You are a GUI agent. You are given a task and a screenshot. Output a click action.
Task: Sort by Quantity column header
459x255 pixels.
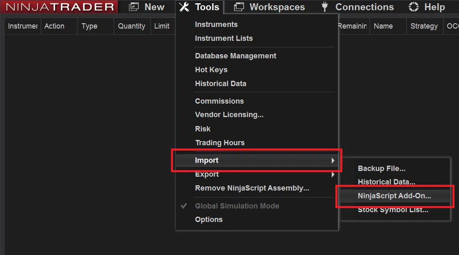pyautogui.click(x=132, y=26)
